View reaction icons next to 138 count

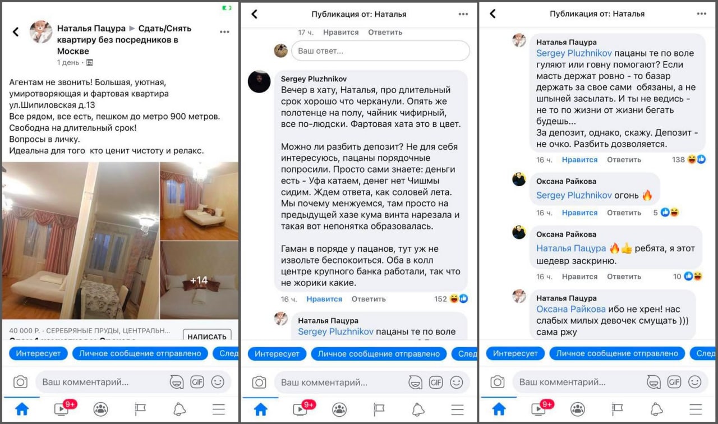[697, 159]
